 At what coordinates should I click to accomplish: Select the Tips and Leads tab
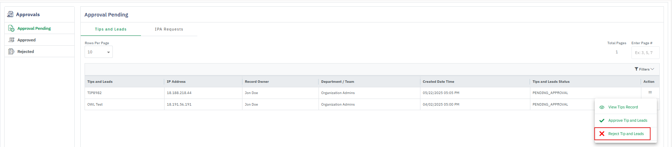111,29
